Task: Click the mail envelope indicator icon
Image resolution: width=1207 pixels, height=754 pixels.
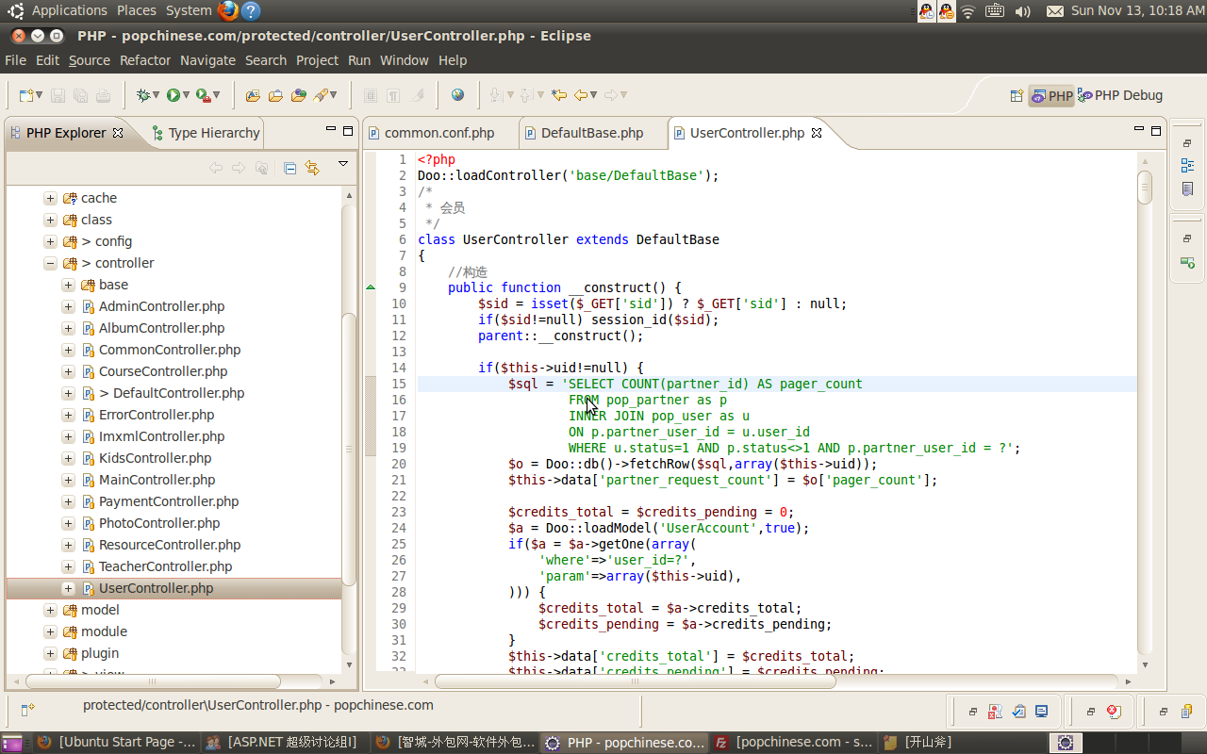Action: (1055, 11)
